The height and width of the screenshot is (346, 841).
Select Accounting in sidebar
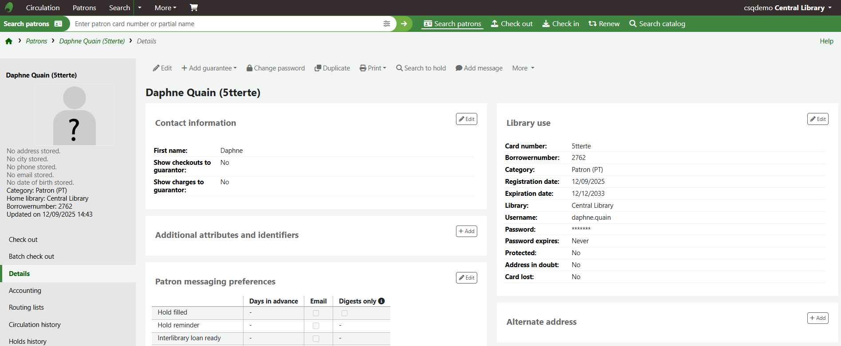(68, 291)
